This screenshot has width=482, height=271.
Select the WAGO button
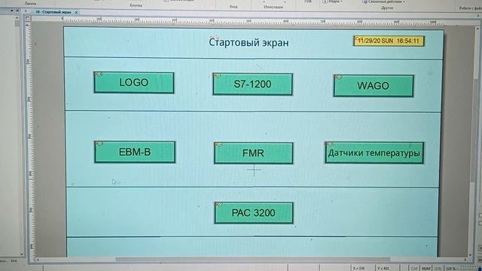point(374,86)
